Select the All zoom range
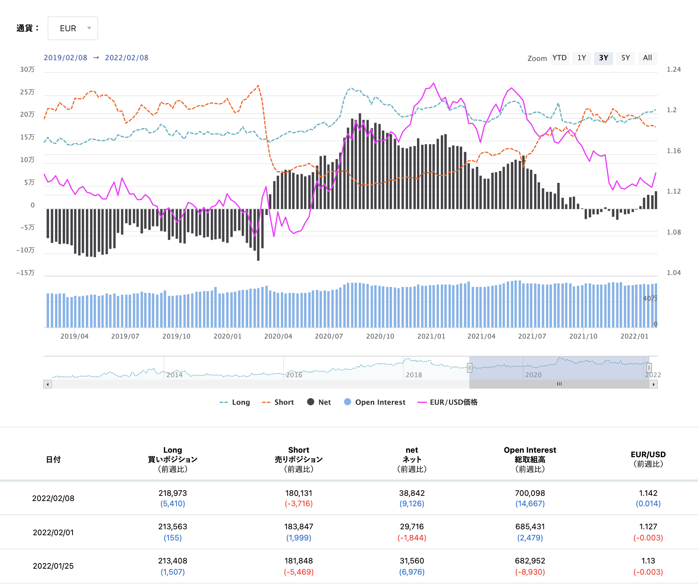 (647, 58)
